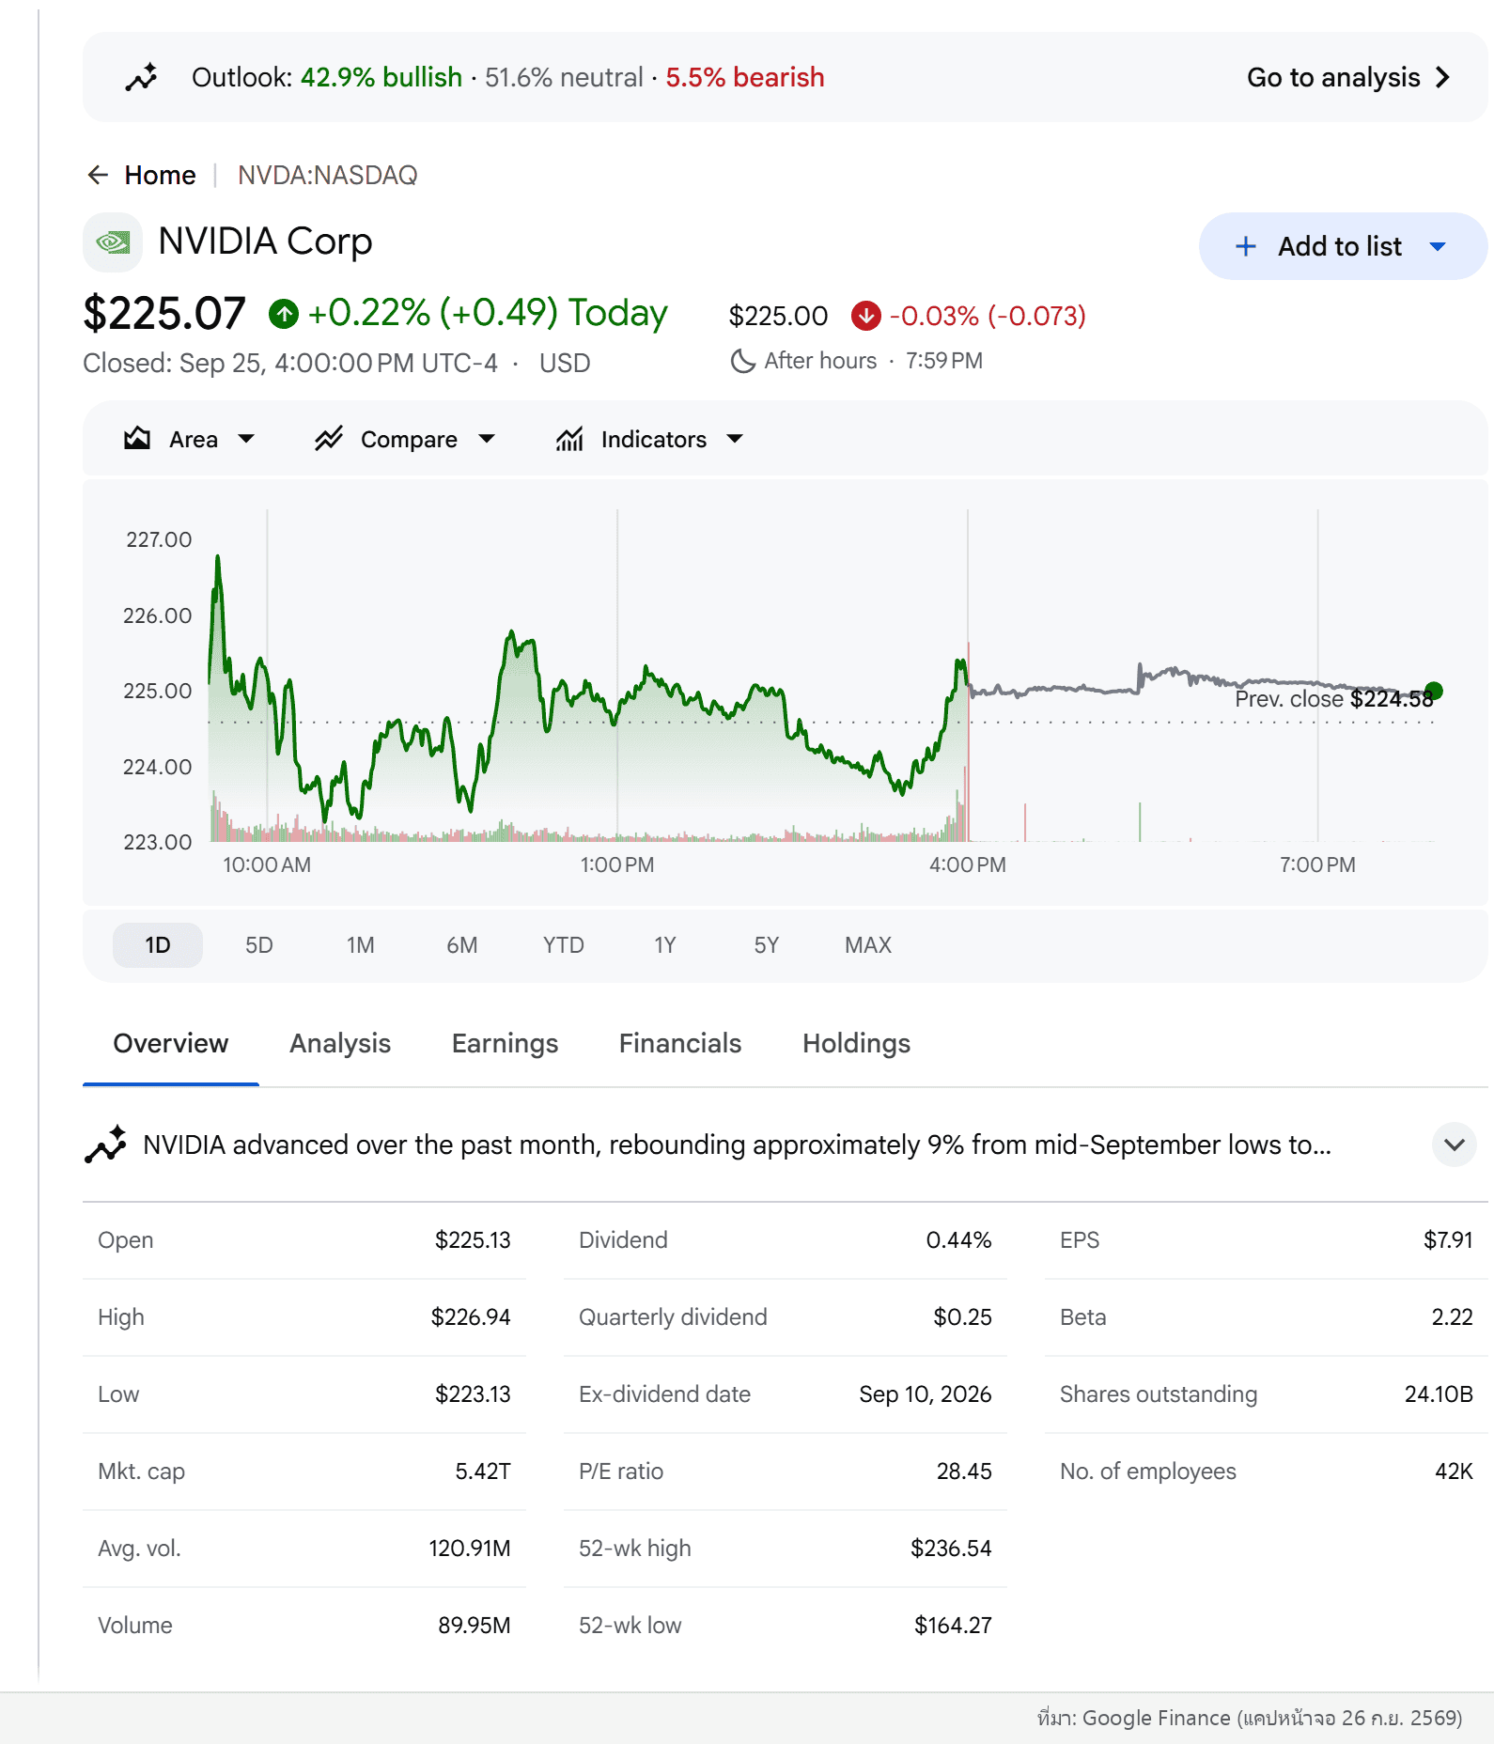This screenshot has width=1494, height=1744.
Task: Click the No. of employees value 42K
Action: point(1454,1471)
